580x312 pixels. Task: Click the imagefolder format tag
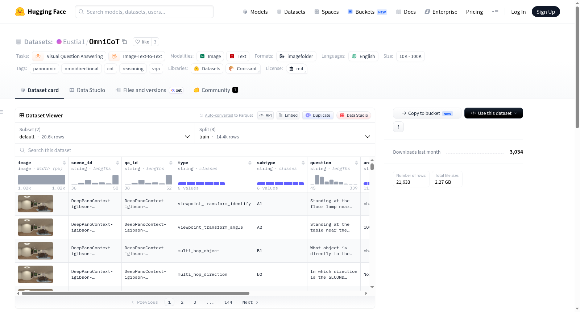click(296, 56)
